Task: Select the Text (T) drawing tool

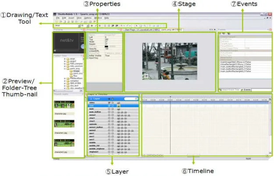Action: pyautogui.click(x=150, y=26)
